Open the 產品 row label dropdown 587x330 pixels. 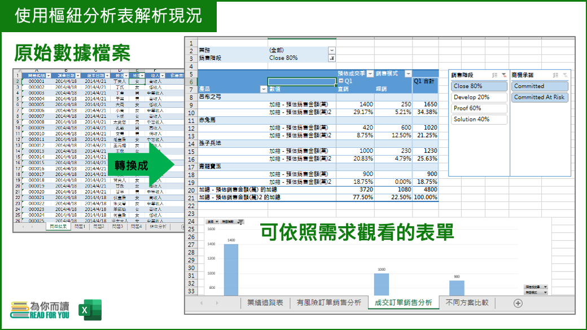click(263, 89)
